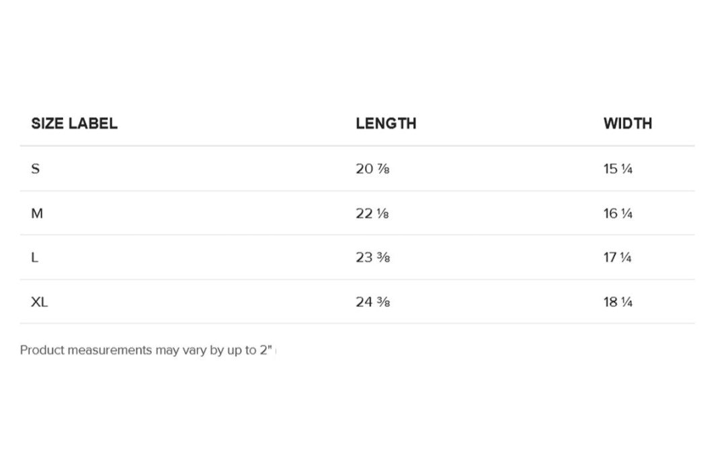The image size is (726, 463).
Task: Click the WIDTH column header
Action: click(627, 124)
